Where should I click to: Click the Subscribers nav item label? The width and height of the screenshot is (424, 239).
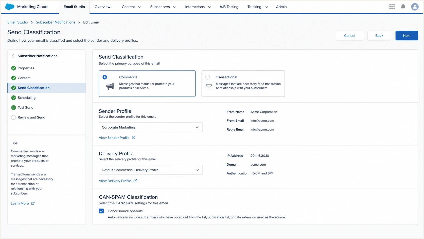[160, 7]
